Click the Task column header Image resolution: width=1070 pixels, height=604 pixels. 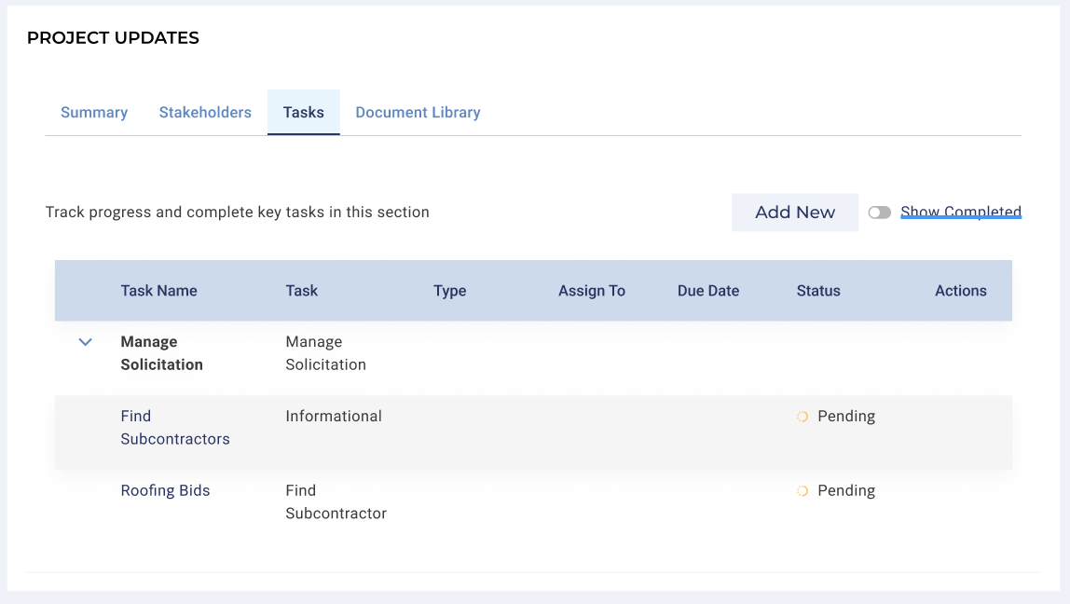[301, 291]
